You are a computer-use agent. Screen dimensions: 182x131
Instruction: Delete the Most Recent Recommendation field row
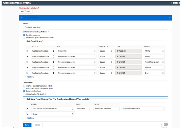tap(27, 109)
